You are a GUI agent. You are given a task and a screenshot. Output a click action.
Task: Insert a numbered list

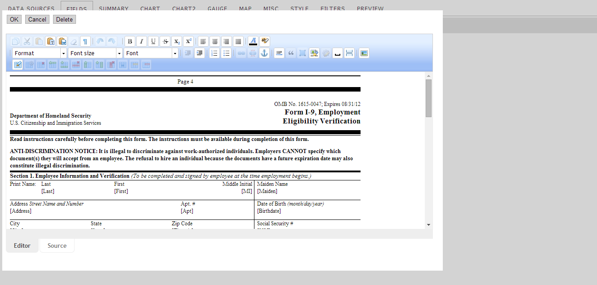coord(214,53)
